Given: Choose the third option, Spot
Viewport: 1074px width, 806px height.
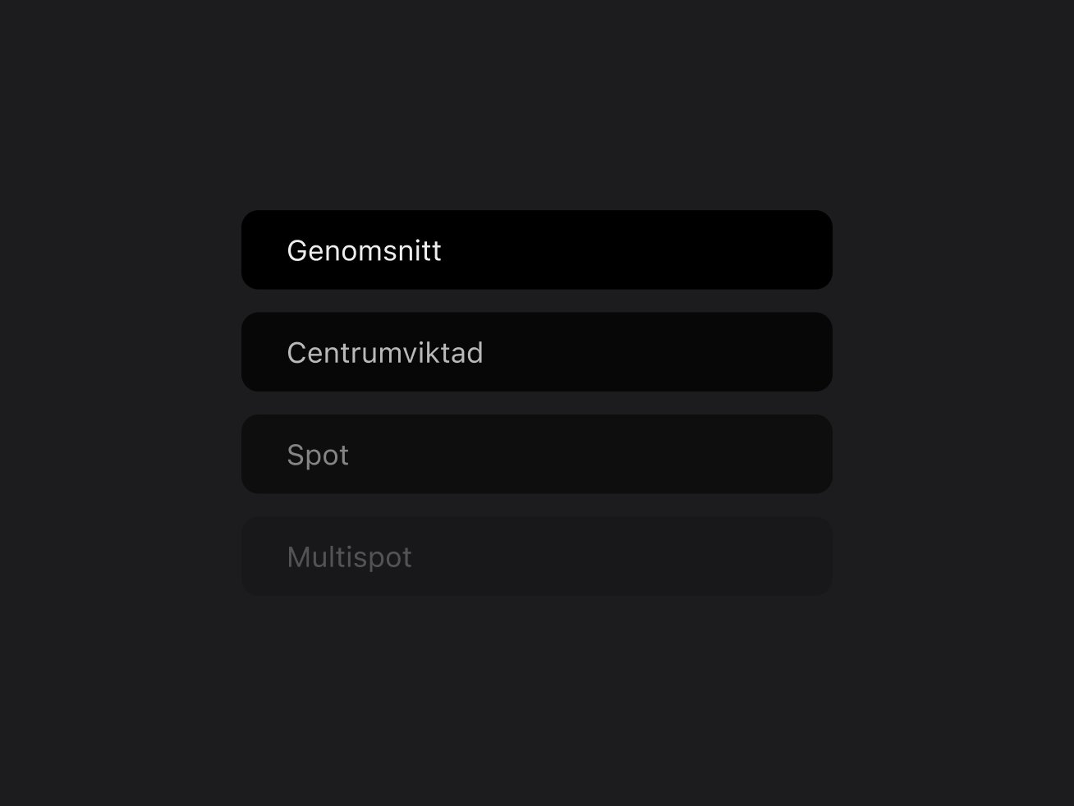Looking at the screenshot, I should tap(536, 454).
